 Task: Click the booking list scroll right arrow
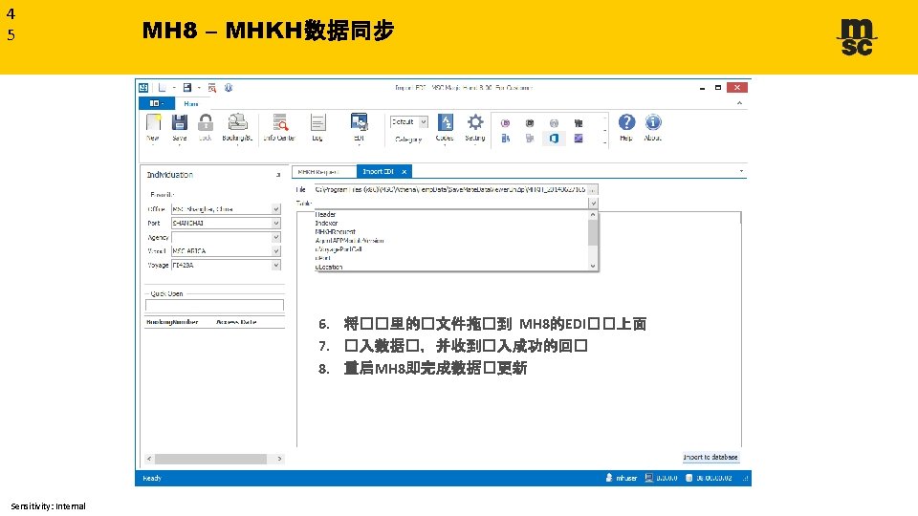coord(279,459)
